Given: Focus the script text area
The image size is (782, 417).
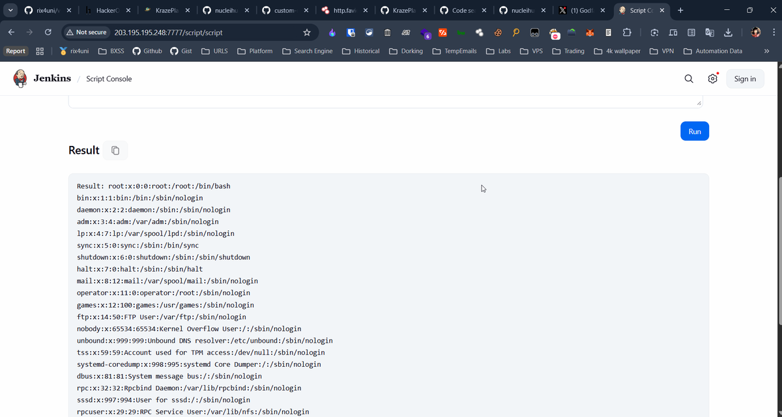Looking at the screenshot, I should [x=385, y=102].
